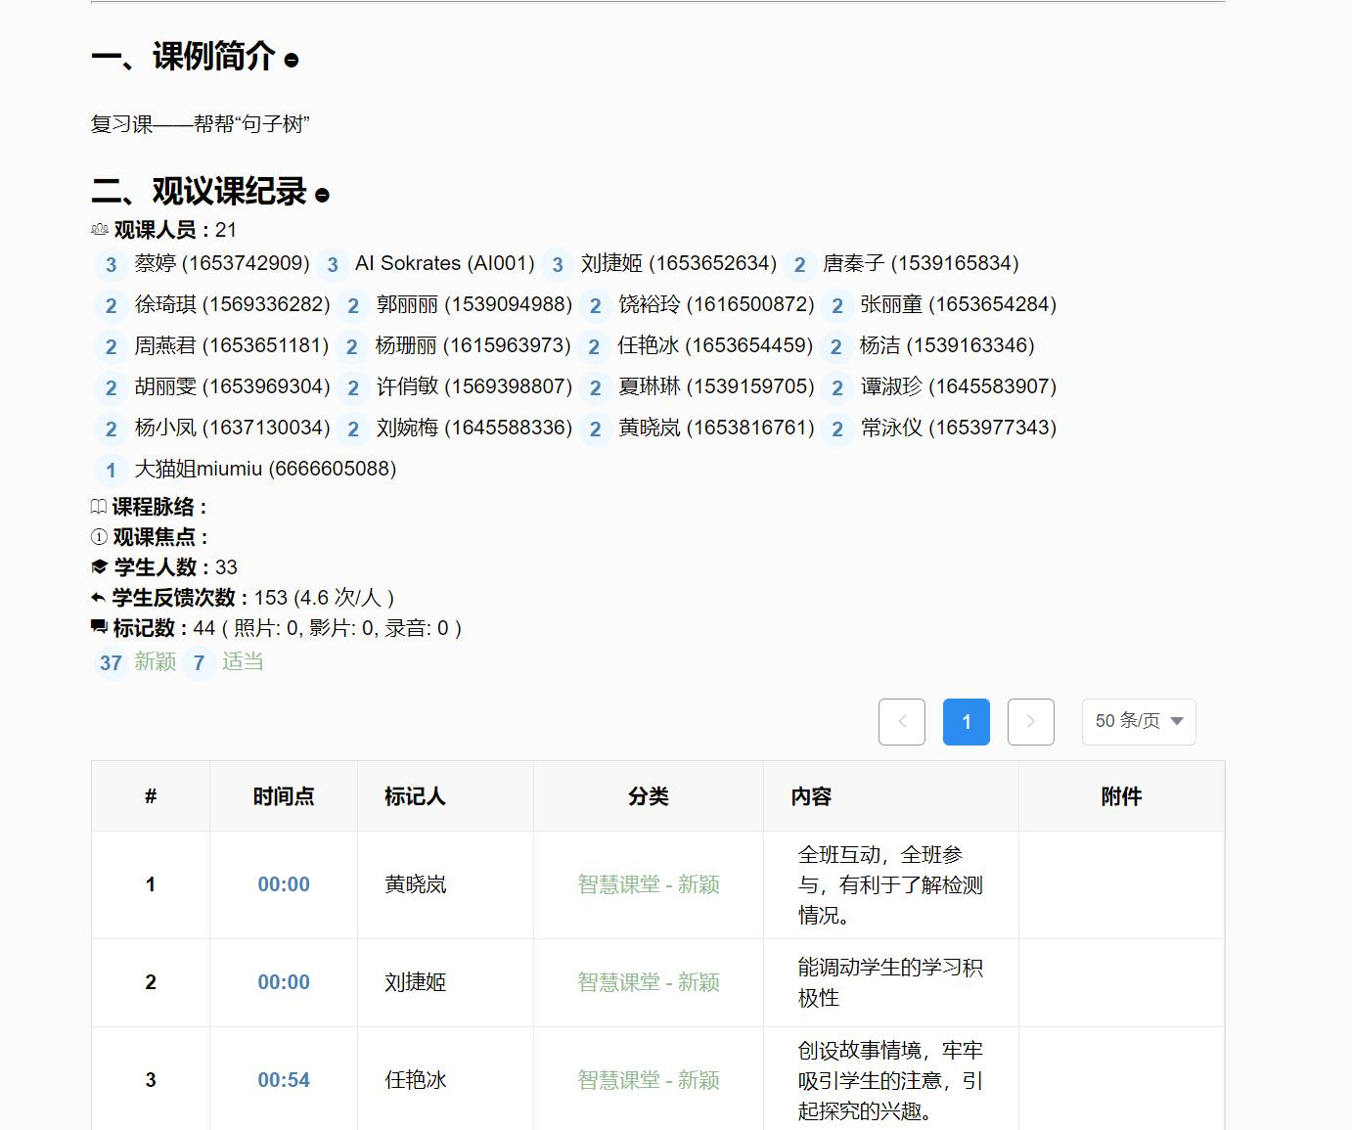Select observer 蔡婷 (1653742909)
The height and width of the screenshot is (1130, 1352).
221,264
